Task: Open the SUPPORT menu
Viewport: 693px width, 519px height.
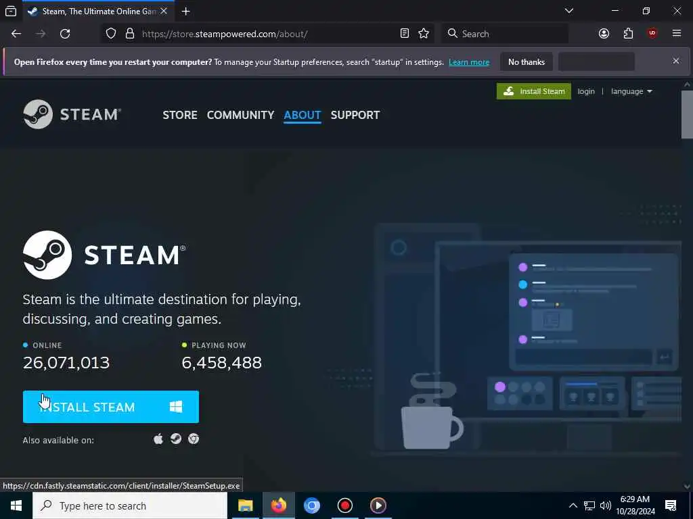Action: pyautogui.click(x=355, y=115)
